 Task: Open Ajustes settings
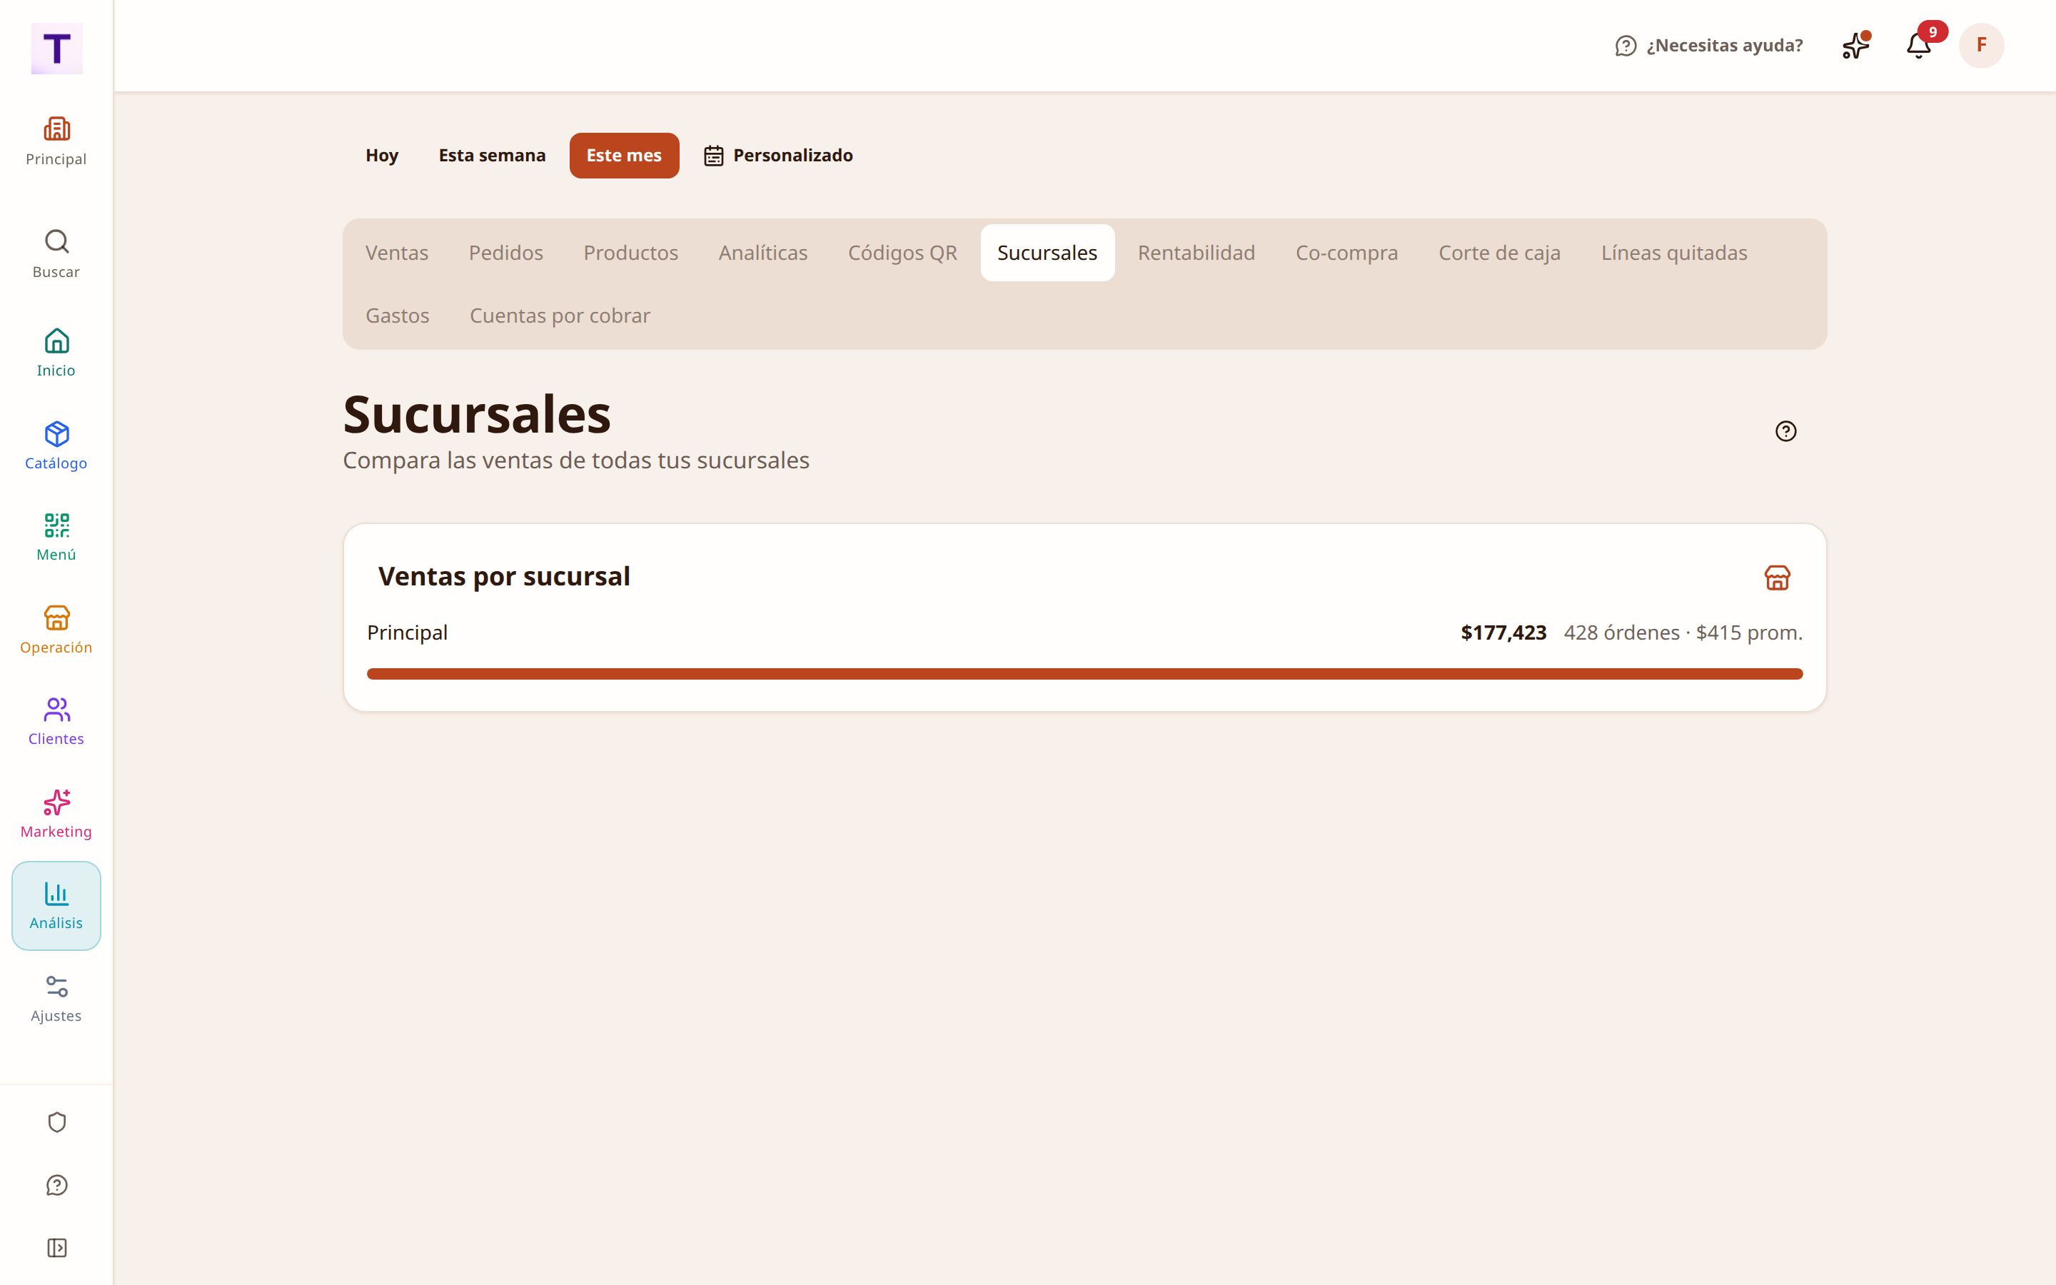56,999
